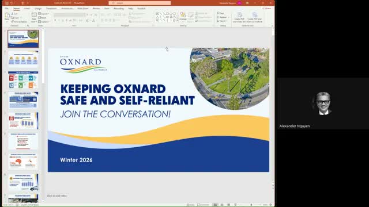This screenshot has height=207, width=369.
Task: Click the user account name in title bar
Action: (228, 3)
